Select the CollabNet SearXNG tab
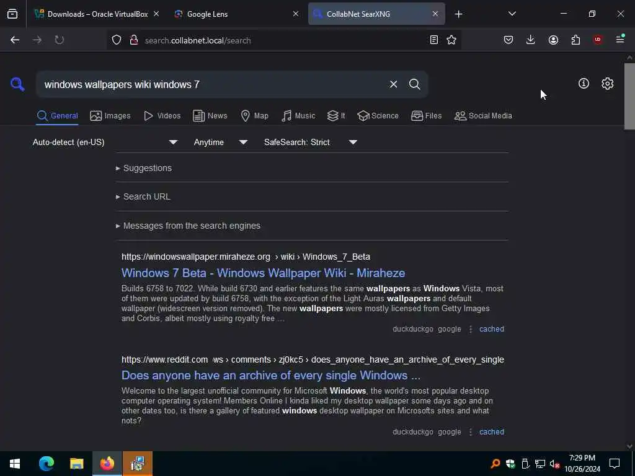The height and width of the screenshot is (476, 635). click(x=376, y=14)
